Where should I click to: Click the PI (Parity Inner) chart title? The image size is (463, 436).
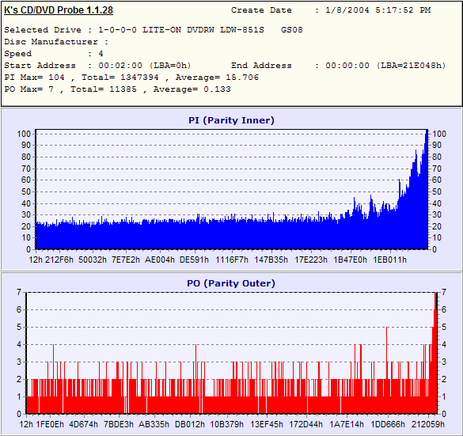click(x=231, y=120)
